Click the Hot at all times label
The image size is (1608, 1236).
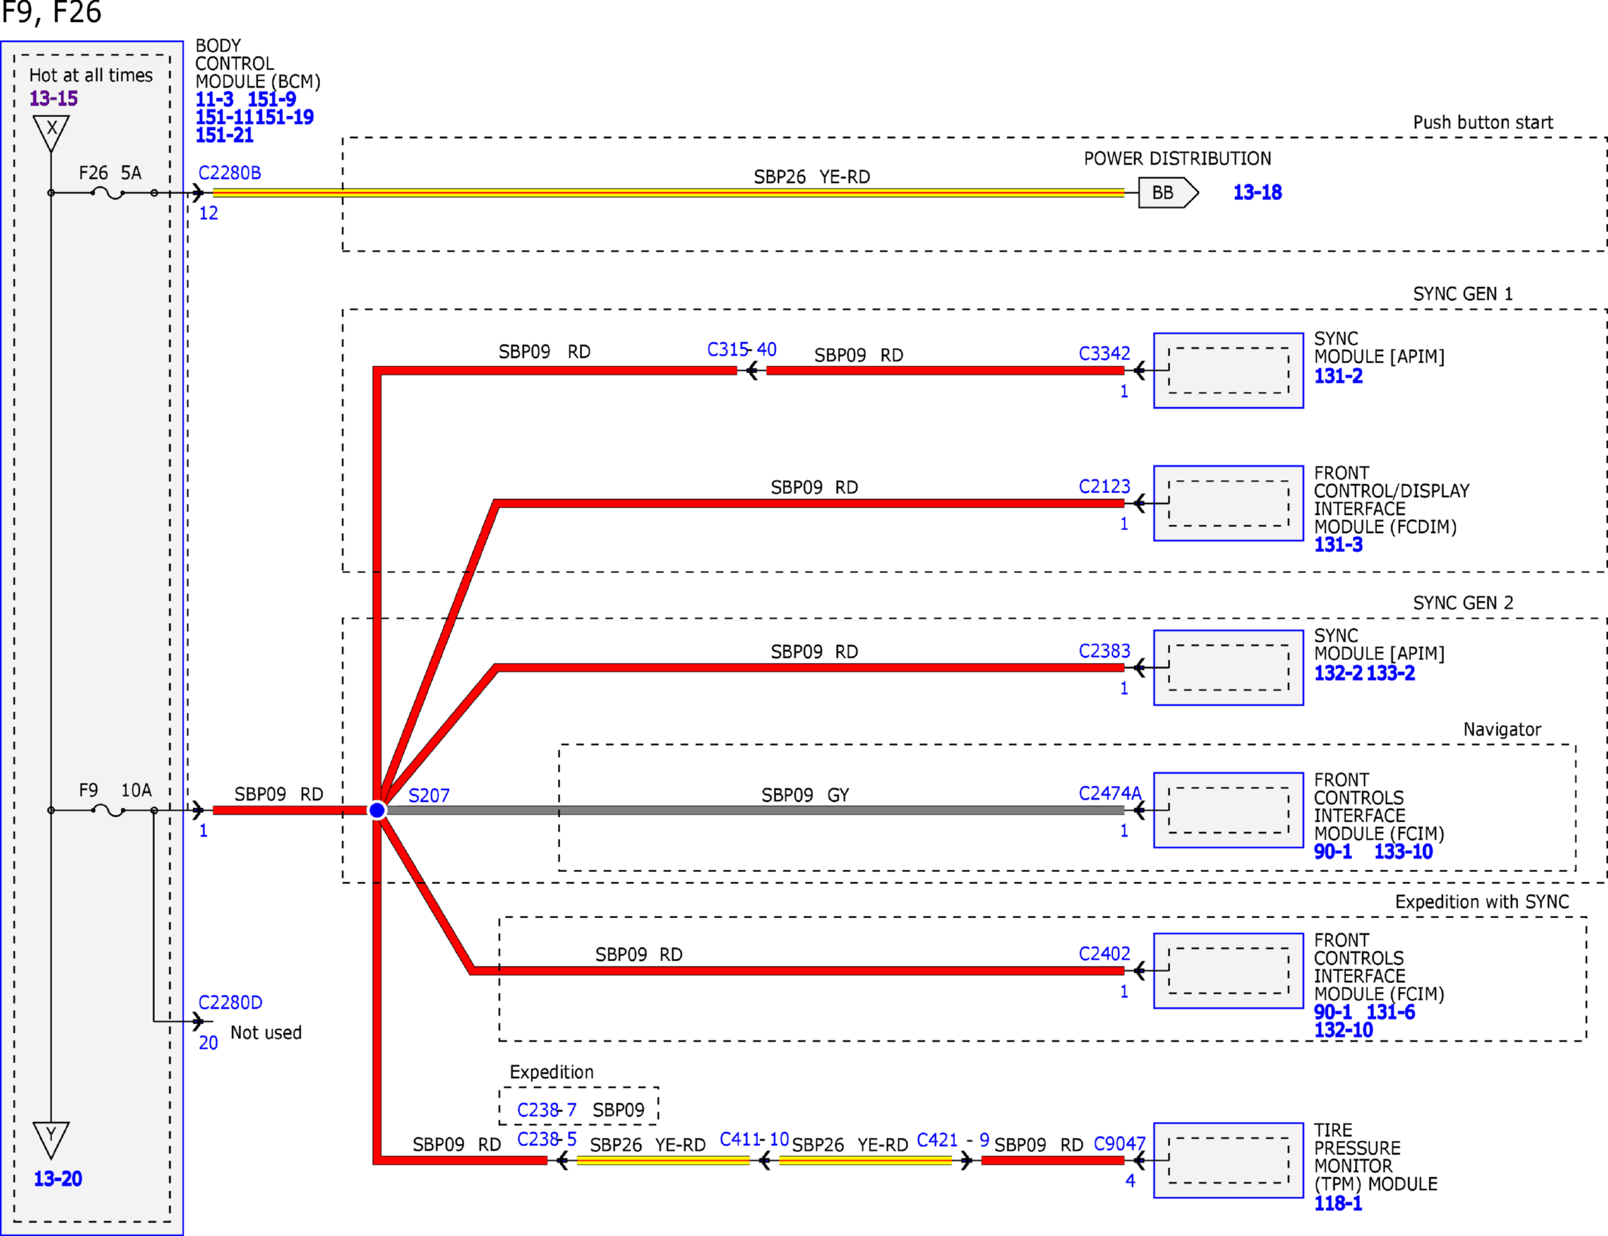pos(91,76)
